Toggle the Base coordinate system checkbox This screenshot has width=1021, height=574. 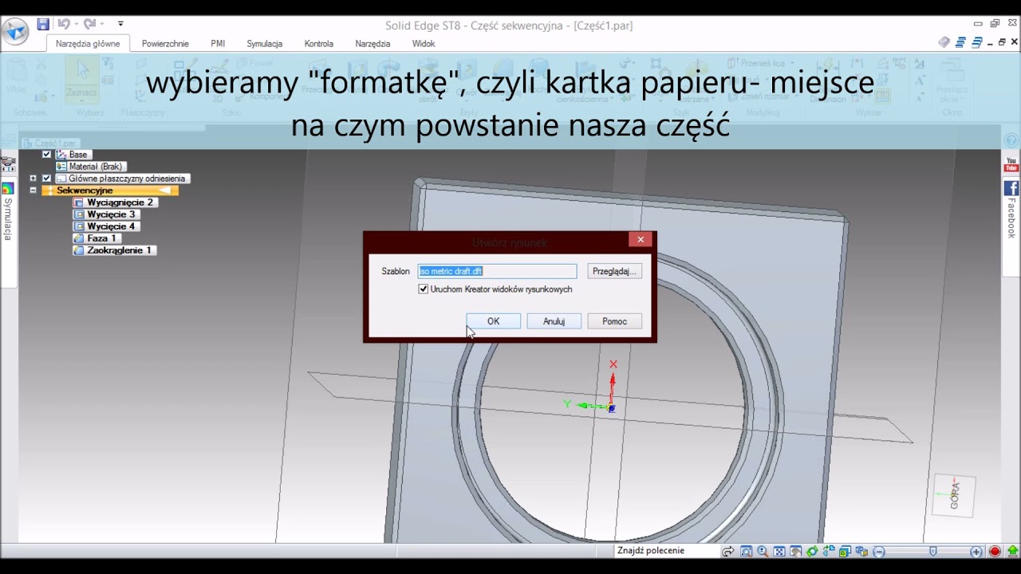click(x=46, y=155)
